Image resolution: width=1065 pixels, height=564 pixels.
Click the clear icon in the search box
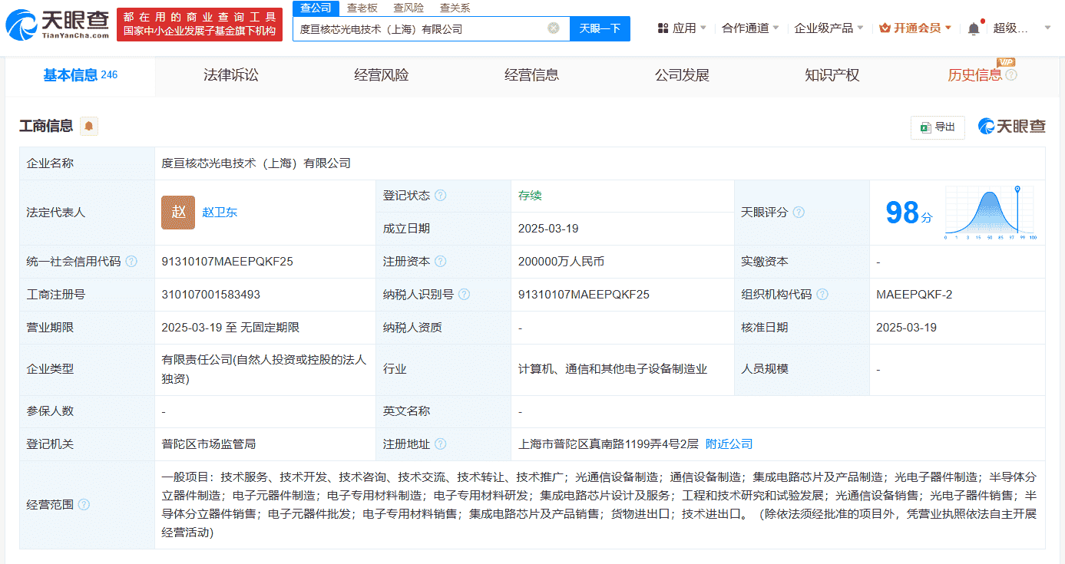click(x=552, y=28)
